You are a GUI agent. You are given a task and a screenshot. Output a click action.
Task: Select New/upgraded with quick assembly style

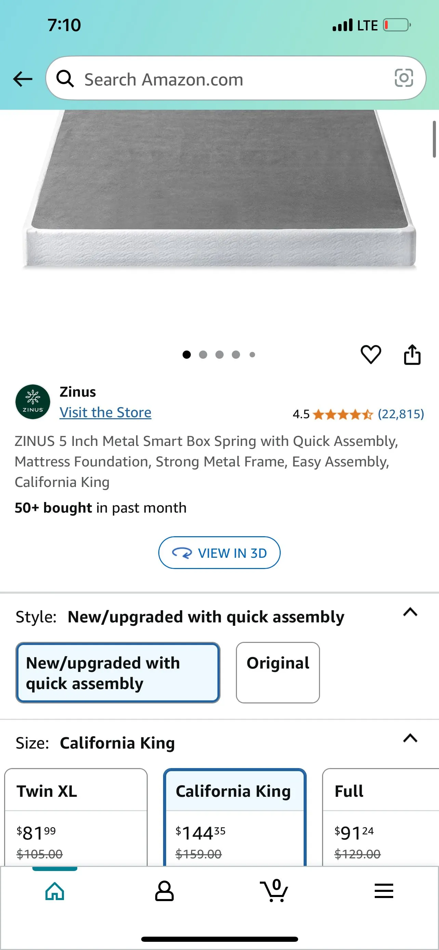coord(118,673)
